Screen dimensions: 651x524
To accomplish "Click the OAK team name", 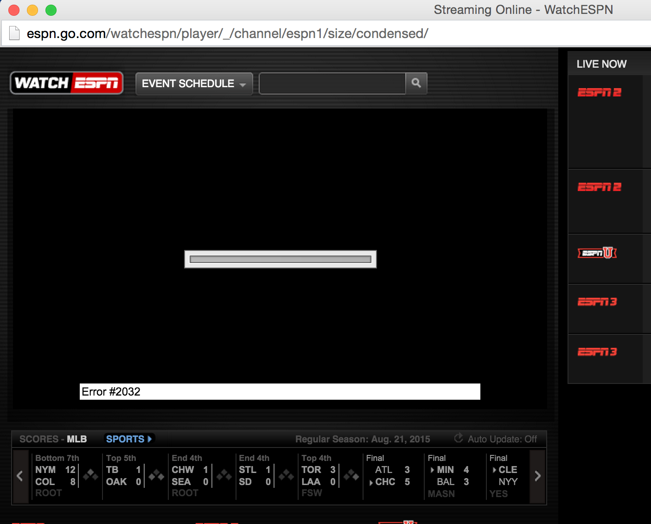I will (x=116, y=482).
